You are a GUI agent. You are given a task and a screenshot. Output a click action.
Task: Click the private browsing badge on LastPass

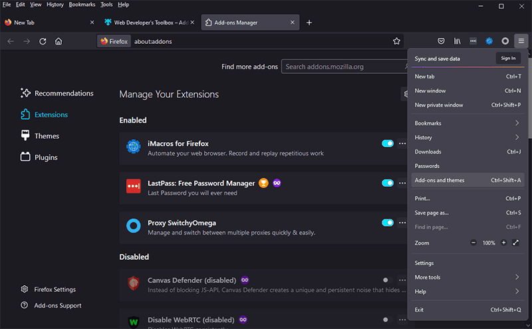pos(277,183)
